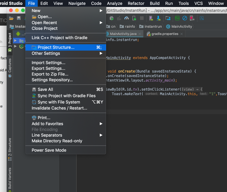
Task: Close the gradle.properties tab
Action: (x=182, y=34)
